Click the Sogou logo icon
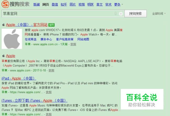The height and width of the screenshot is (116, 170). pyautogui.click(x=5, y=4)
